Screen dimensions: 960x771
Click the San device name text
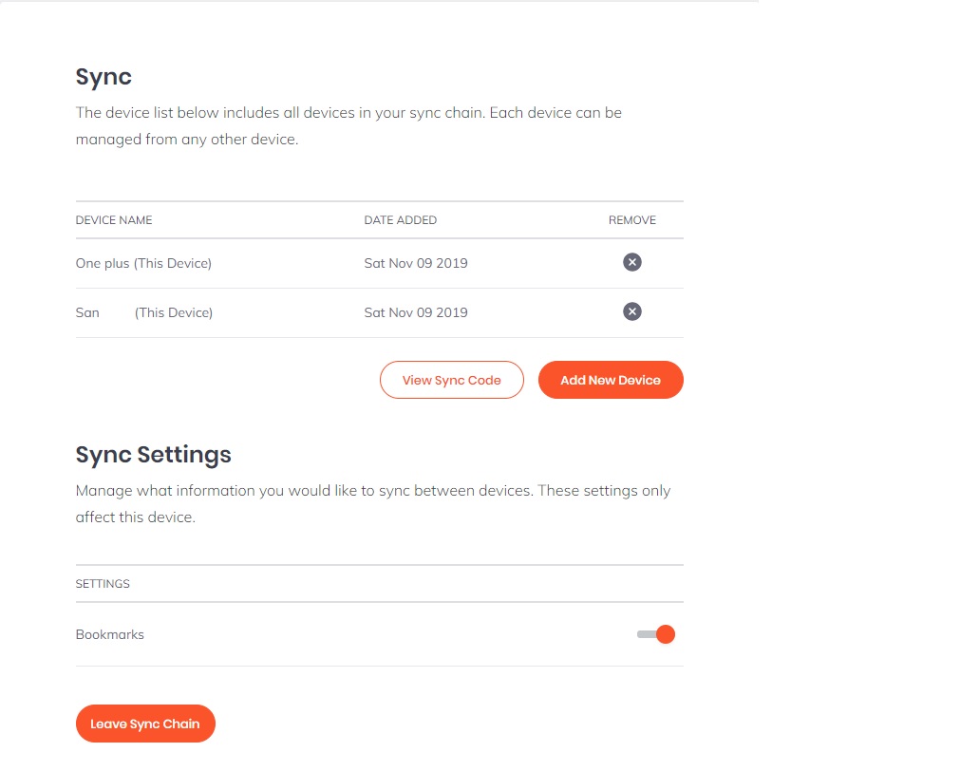(x=87, y=312)
